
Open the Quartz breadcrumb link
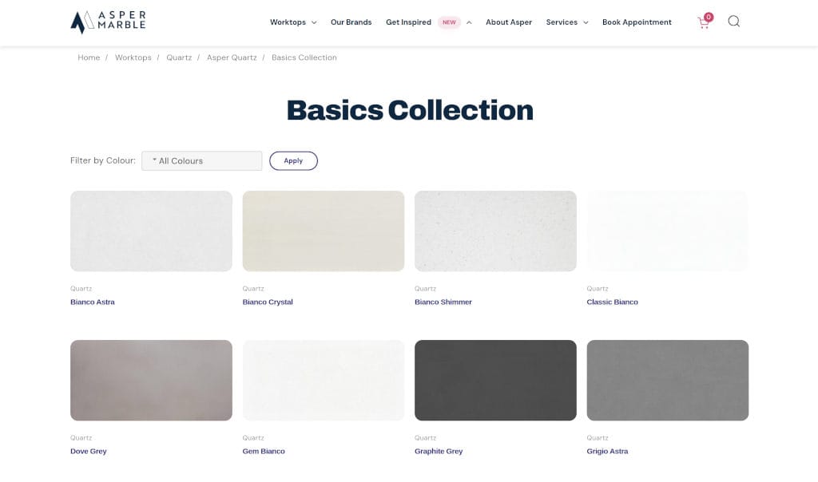[x=179, y=57]
